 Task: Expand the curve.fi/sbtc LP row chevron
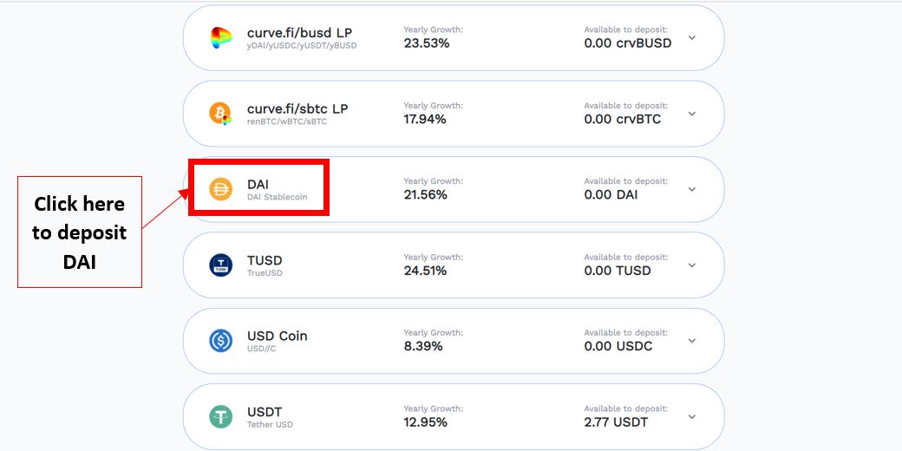coord(692,114)
